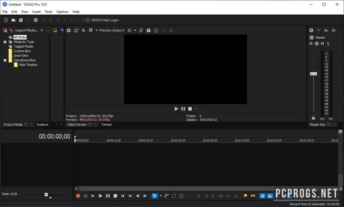344x207 pixels.
Task: Open the File menu
Action: coord(5,12)
